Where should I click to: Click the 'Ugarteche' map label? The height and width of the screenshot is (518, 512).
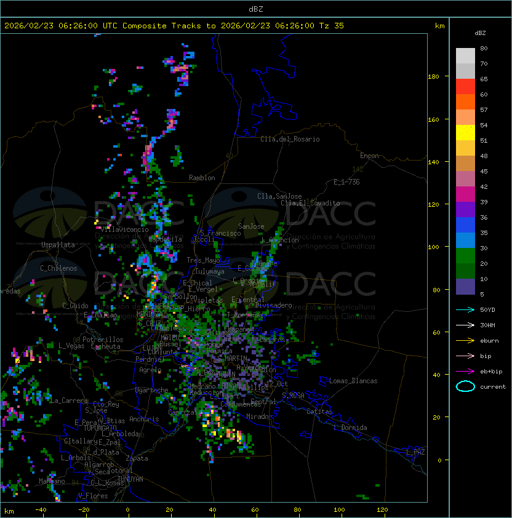point(152,390)
